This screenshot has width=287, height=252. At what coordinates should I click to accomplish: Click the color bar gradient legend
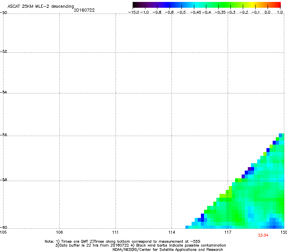click(x=207, y=5)
